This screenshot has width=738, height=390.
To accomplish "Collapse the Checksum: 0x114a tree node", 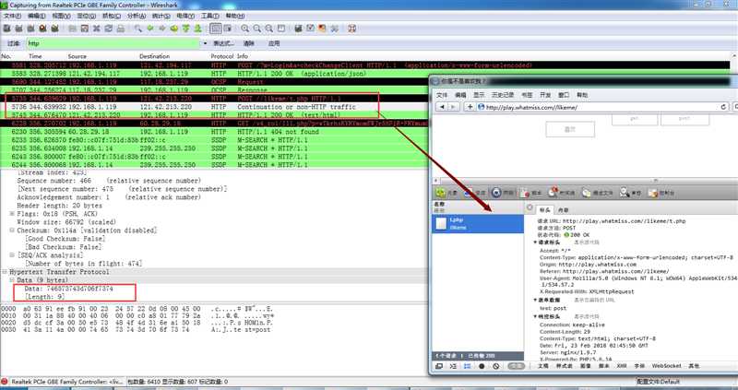I will 12,230.
